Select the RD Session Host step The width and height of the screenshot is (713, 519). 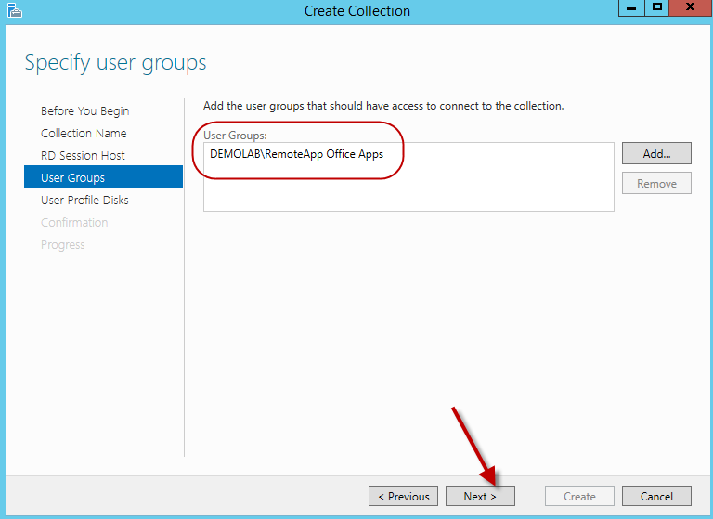click(x=83, y=156)
